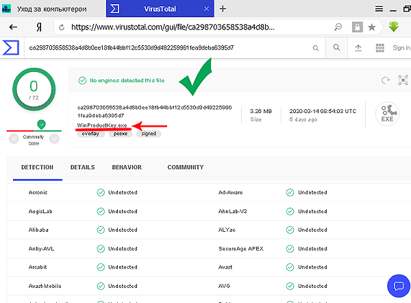Select the overlay tag

pos(90,134)
